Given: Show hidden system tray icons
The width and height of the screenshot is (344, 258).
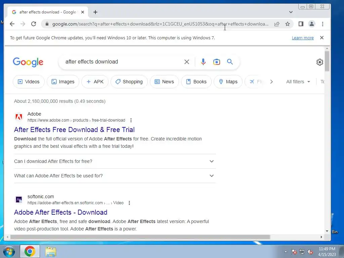Looking at the screenshot, I should pos(286,252).
